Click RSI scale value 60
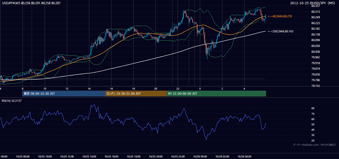The height and width of the screenshot is (159, 339). coord(313,119)
